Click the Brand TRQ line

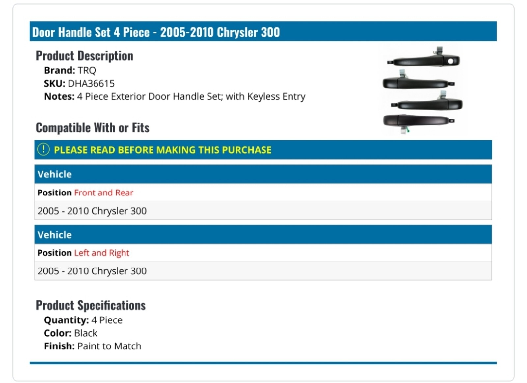70,70
